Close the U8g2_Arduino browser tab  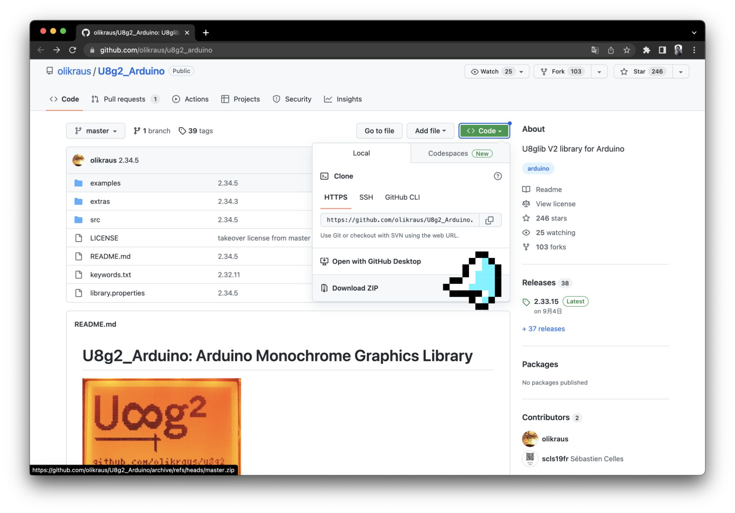point(187,33)
